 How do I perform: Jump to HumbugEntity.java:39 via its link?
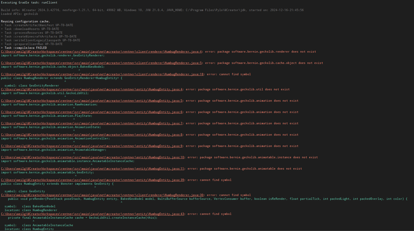click(x=93, y=180)
